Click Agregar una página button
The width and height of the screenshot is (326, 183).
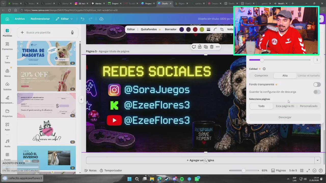click(x=200, y=160)
